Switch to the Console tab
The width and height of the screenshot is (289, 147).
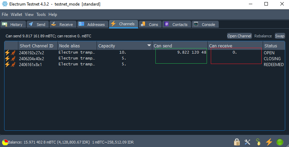pyautogui.click(x=205, y=24)
